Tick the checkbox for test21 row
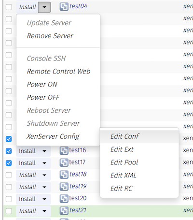 click(9, 211)
